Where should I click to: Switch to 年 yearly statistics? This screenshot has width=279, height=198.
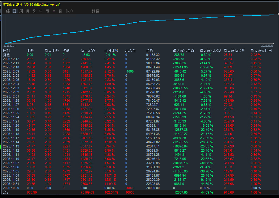41,11
